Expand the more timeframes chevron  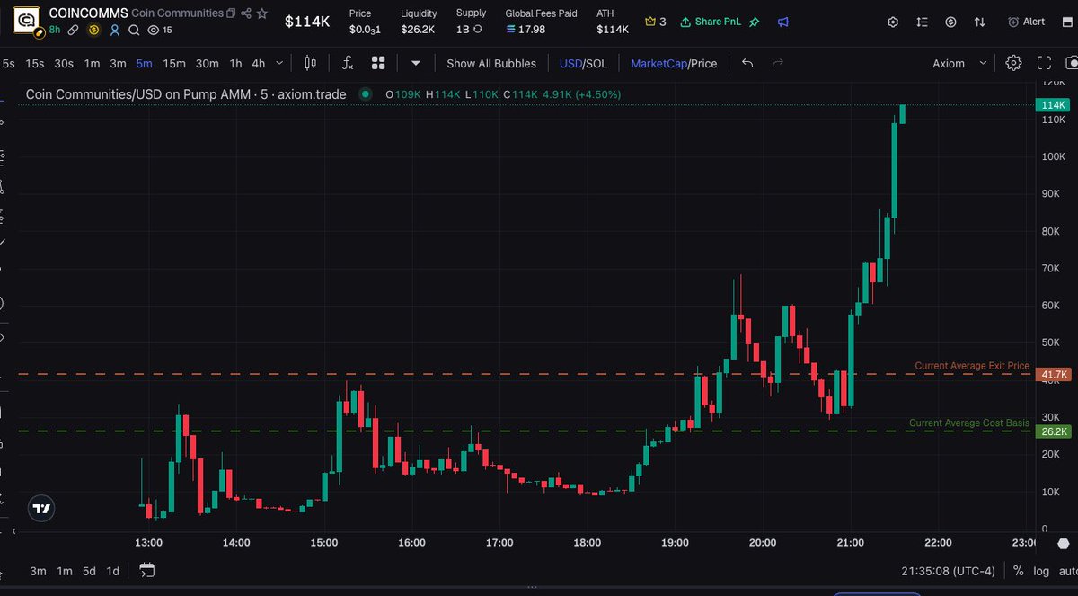(280, 63)
